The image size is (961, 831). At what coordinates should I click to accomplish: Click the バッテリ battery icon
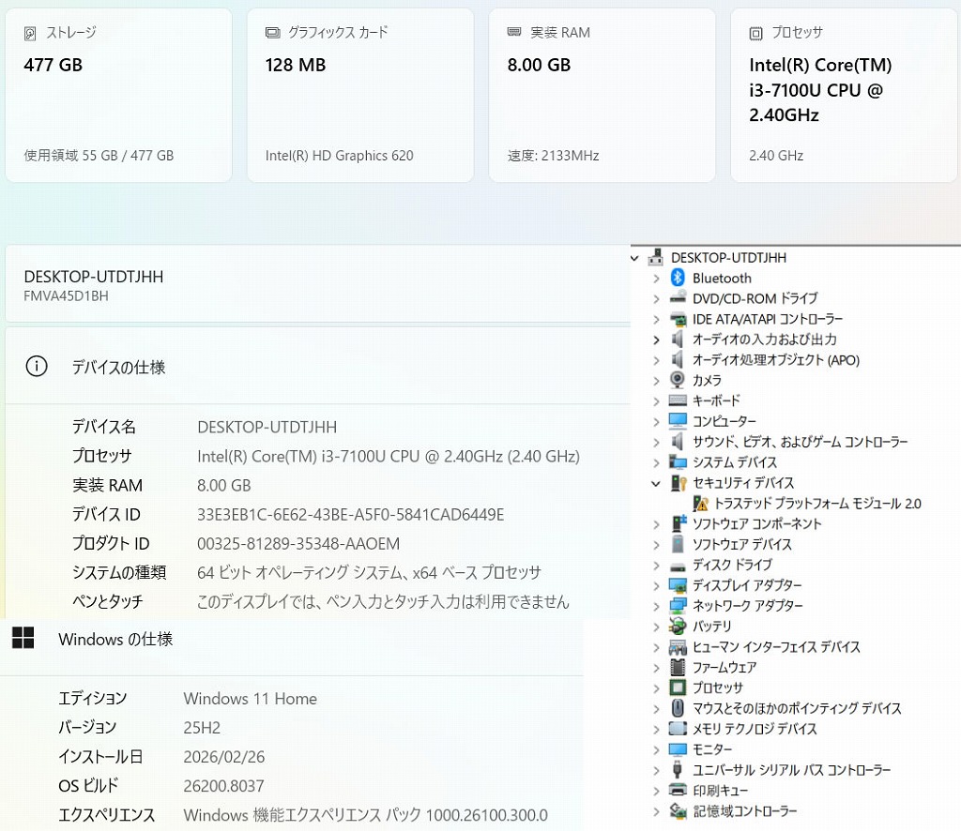pyautogui.click(x=678, y=626)
